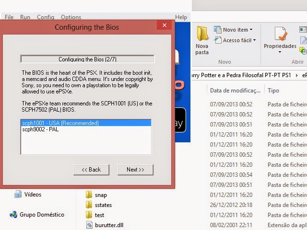The image size is (307, 230).
Task: Click the snap folder icon
Action: tap(89, 195)
